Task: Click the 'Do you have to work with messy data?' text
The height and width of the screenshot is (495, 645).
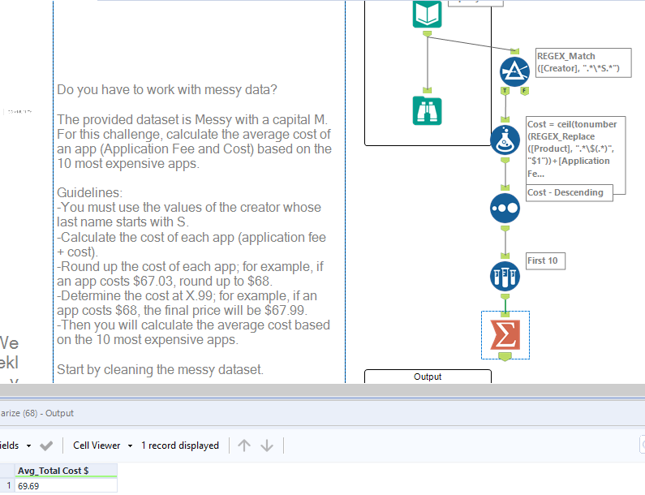Action: (x=167, y=90)
